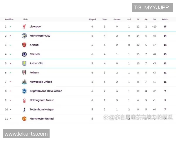Viewport: 176px width, 141px height.
Task: Click the Club column header
Action: (25, 19)
